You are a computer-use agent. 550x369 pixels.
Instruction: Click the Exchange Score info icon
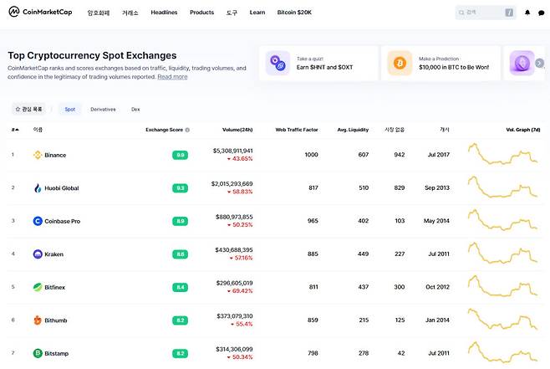187,130
